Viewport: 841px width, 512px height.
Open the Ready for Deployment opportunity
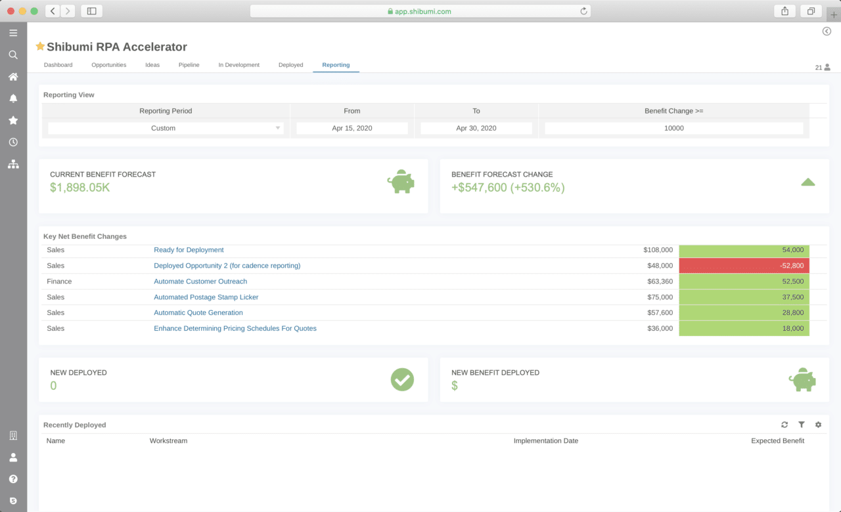coord(189,250)
